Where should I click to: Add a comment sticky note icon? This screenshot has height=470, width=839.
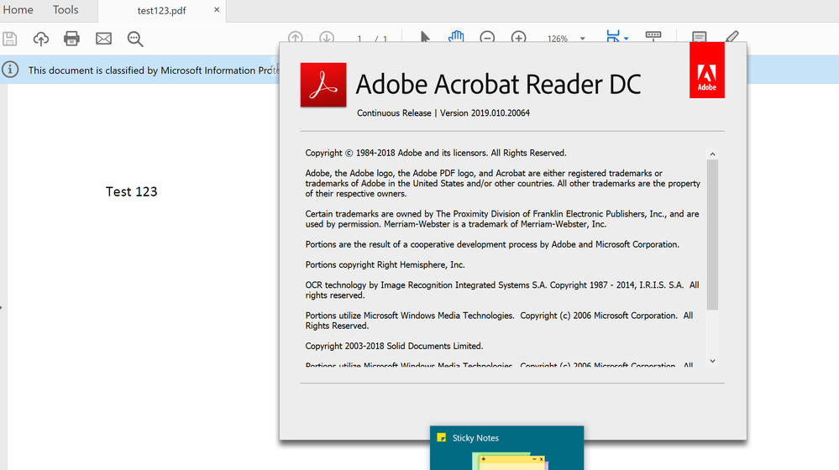(699, 37)
